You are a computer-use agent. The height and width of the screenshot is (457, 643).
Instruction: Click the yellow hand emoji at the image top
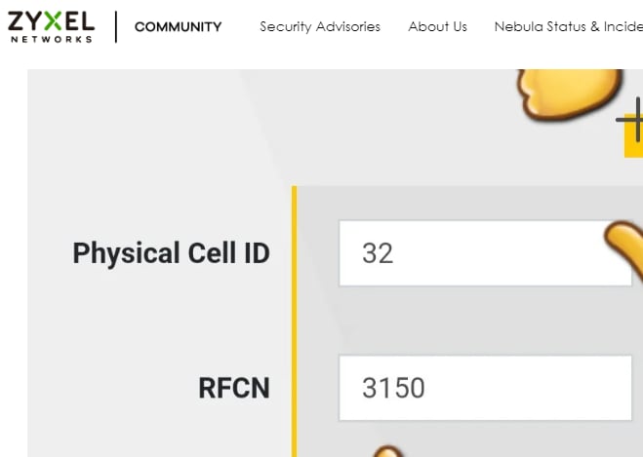[569, 95]
